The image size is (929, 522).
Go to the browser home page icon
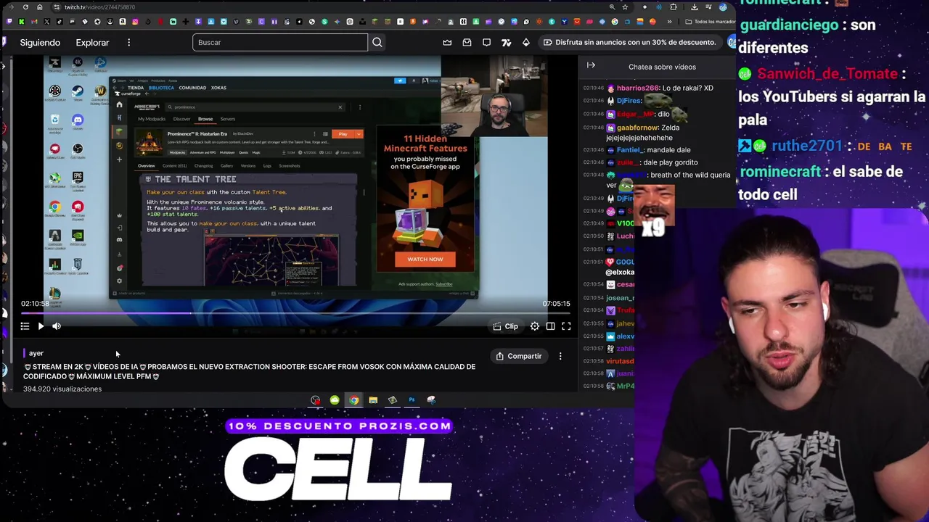[41, 7]
